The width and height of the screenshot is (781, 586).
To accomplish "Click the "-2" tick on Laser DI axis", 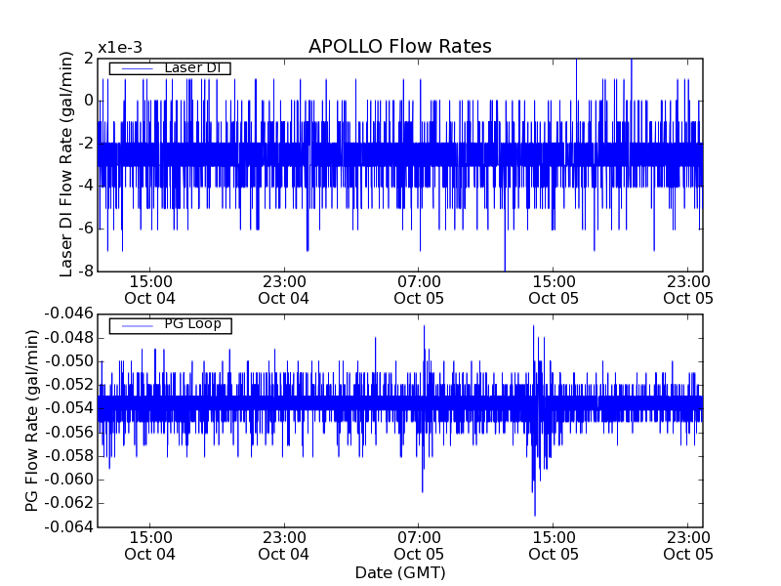I will coord(85,144).
